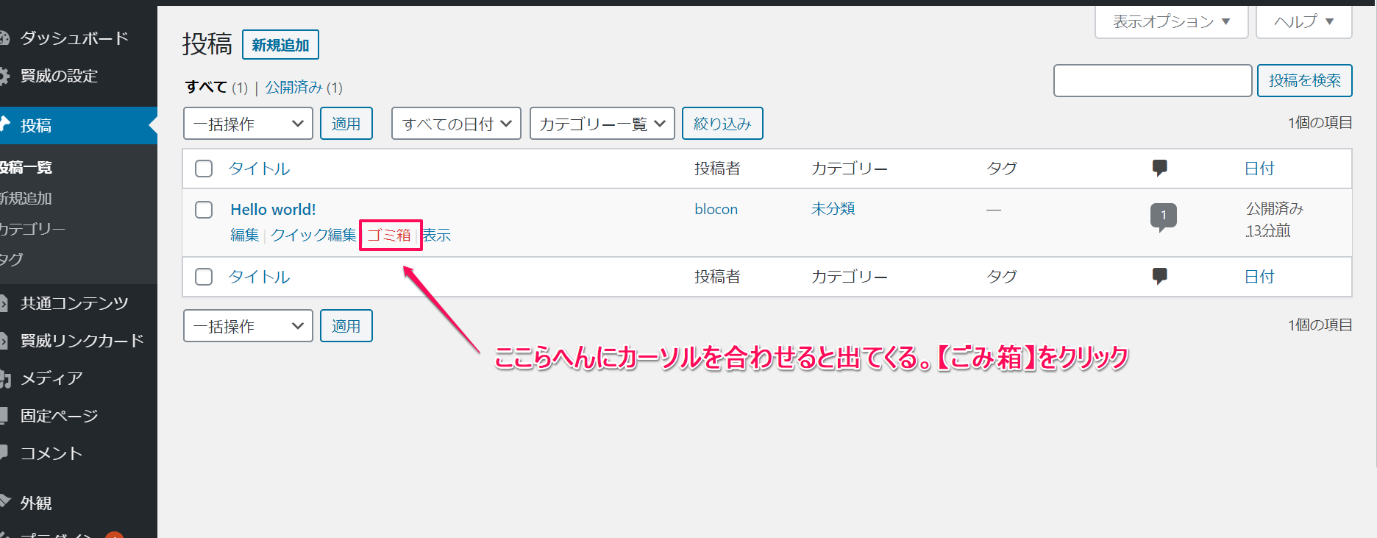Go to ダッシュボード in the sidebar

[x=74, y=38]
